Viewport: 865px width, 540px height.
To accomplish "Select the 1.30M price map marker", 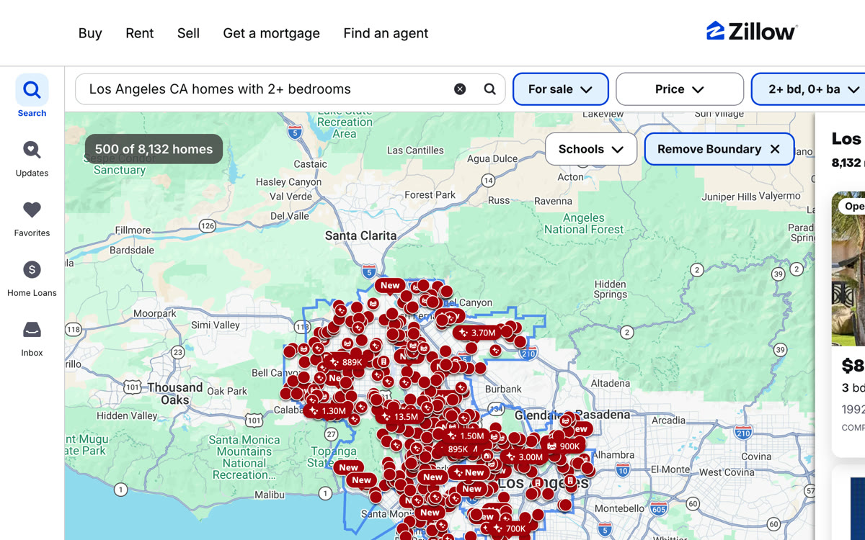I will click(x=327, y=411).
